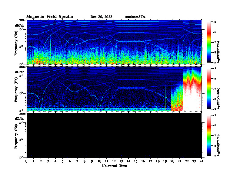Click the "-5" value on dH/dt color bar
The image size is (240, 185).
pyautogui.click(x=215, y=22)
